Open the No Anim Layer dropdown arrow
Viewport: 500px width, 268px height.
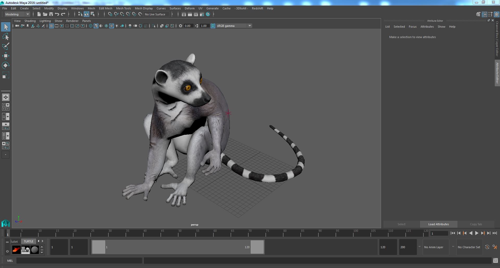pyautogui.click(x=419, y=247)
